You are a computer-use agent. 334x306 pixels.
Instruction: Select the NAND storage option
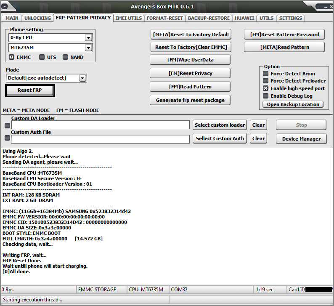65,57
